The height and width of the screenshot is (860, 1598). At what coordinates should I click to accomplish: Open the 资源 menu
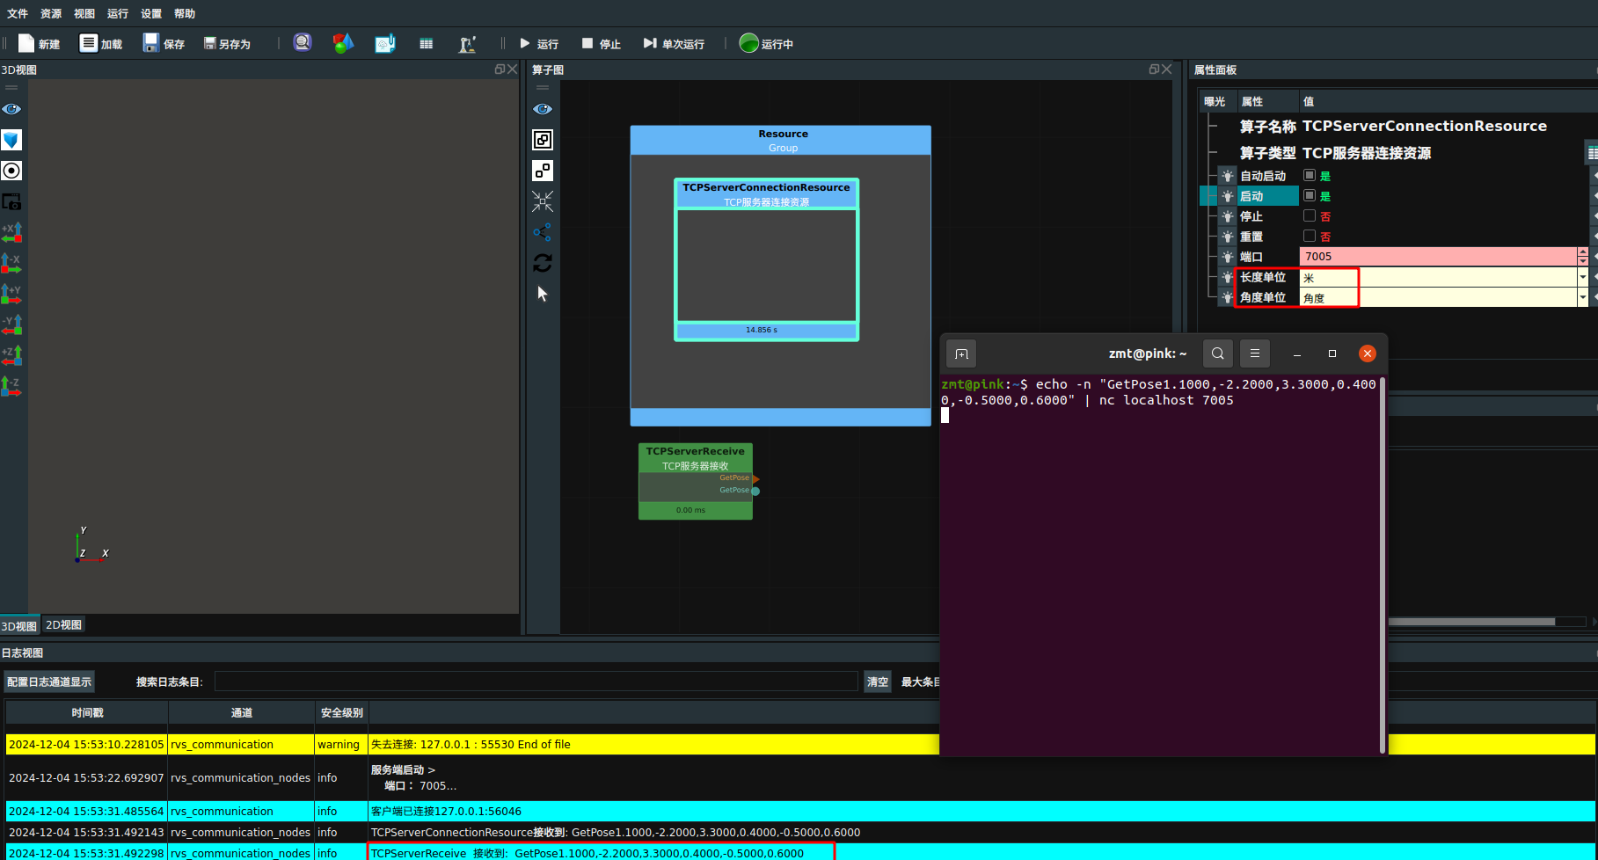tap(51, 13)
